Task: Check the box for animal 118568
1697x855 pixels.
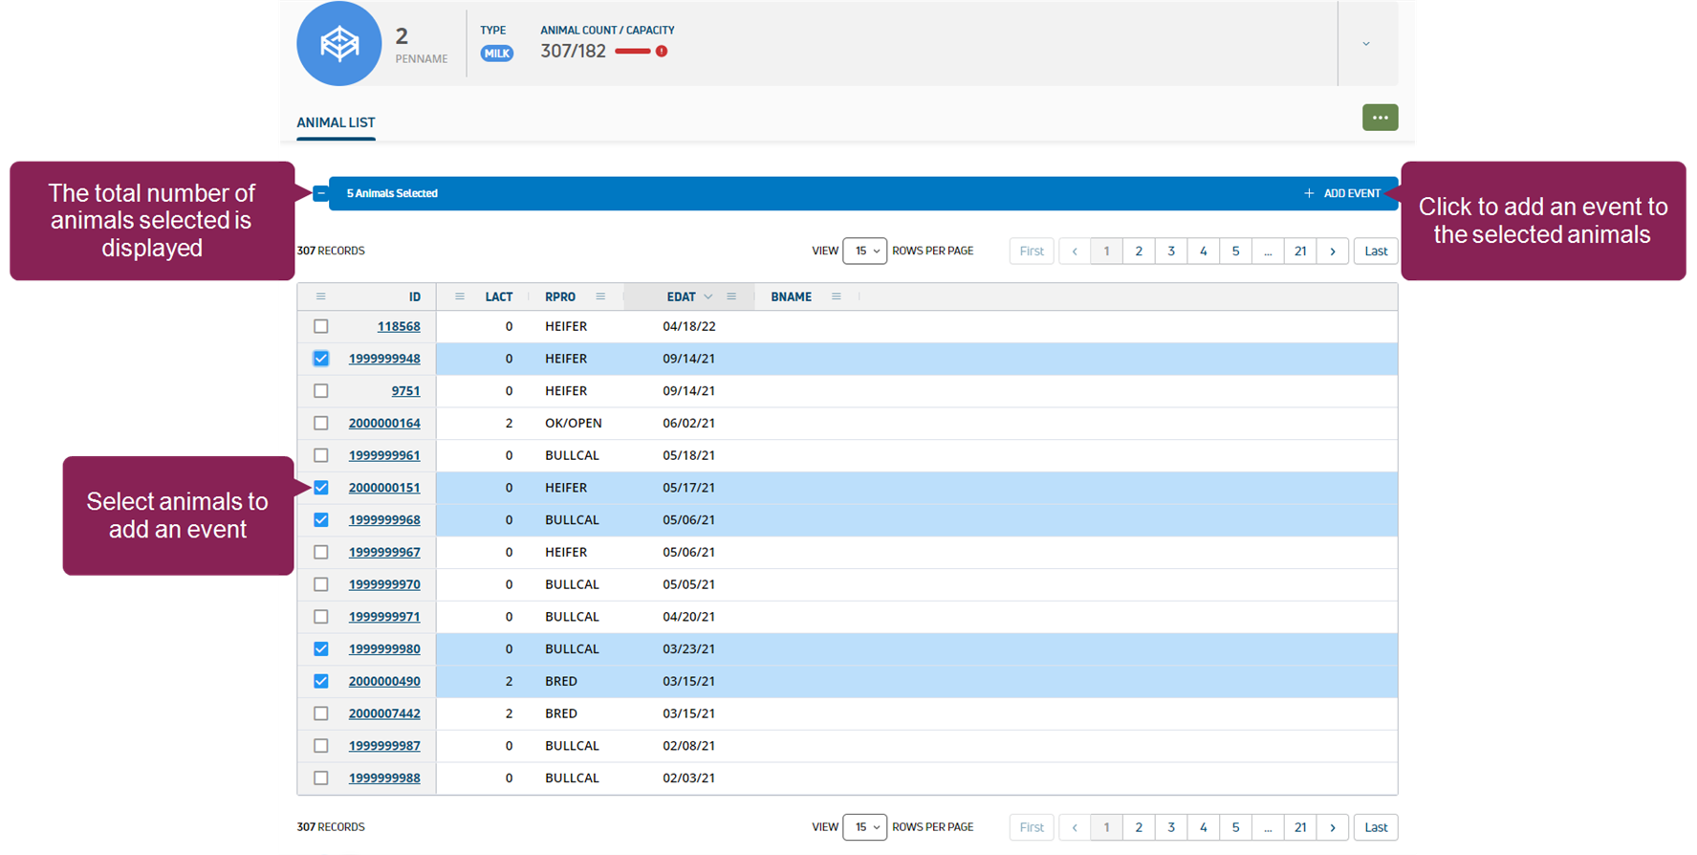Action: 321,326
